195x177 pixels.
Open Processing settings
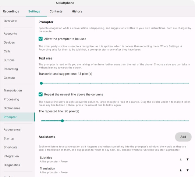coord(17,99)
